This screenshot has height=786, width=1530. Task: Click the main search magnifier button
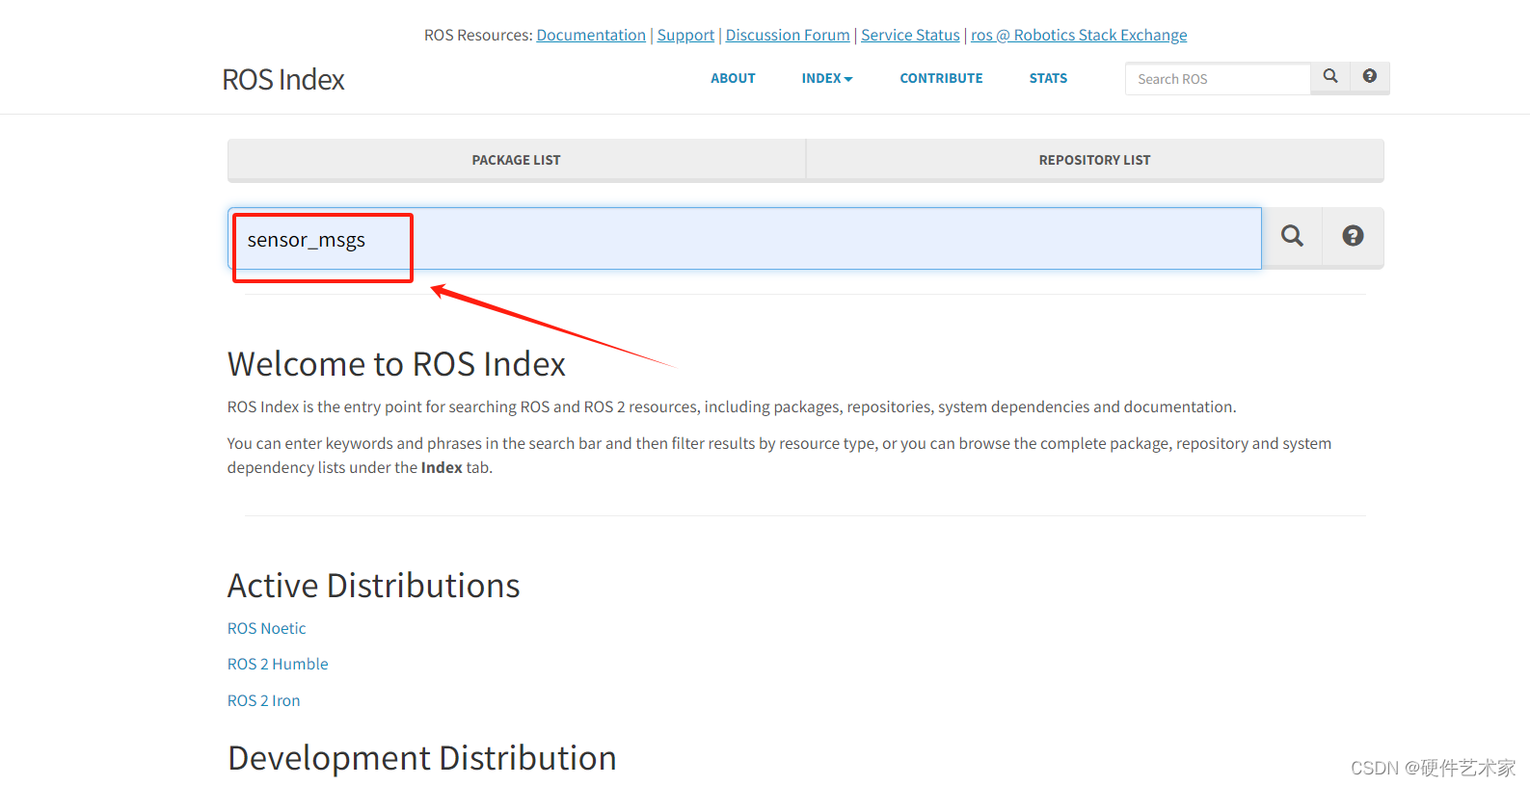(1292, 237)
